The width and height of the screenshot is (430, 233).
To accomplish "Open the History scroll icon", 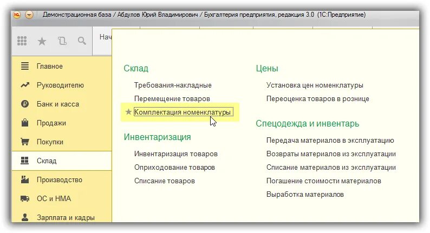I will point(62,41).
